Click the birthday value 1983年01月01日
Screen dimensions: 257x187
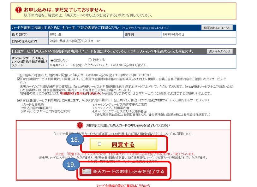click(173, 34)
